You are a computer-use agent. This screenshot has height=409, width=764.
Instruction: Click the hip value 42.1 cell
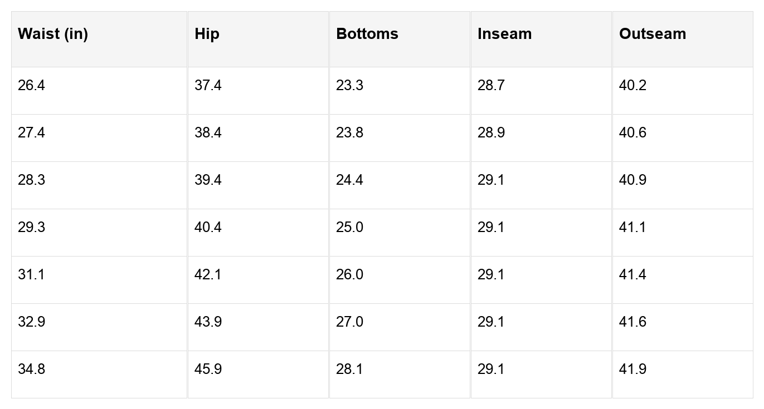coord(208,275)
